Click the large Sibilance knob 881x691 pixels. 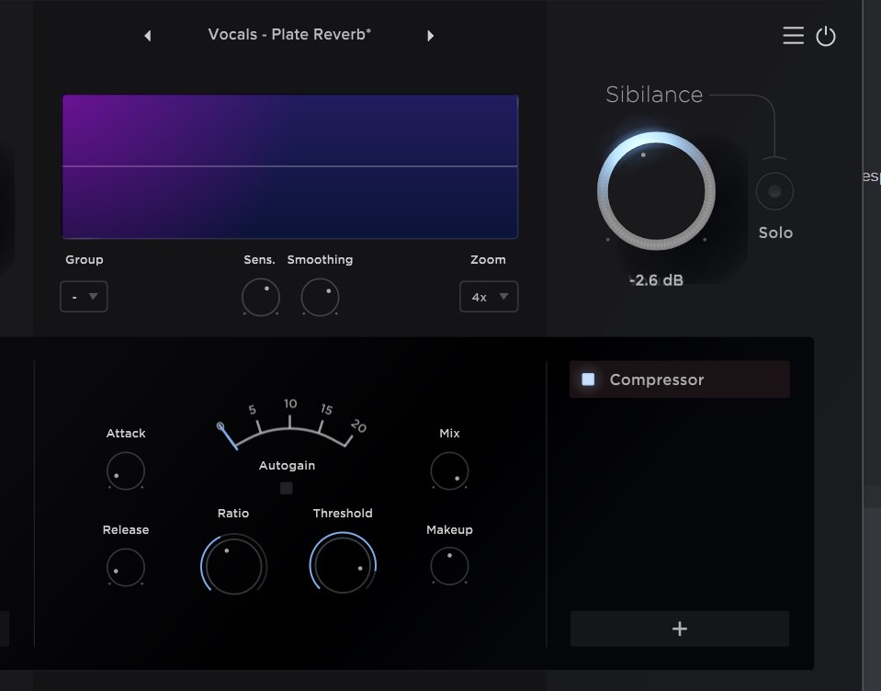656,191
